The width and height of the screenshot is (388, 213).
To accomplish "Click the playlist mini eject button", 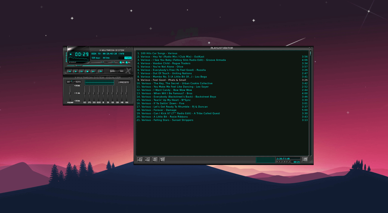I will tap(289, 162).
